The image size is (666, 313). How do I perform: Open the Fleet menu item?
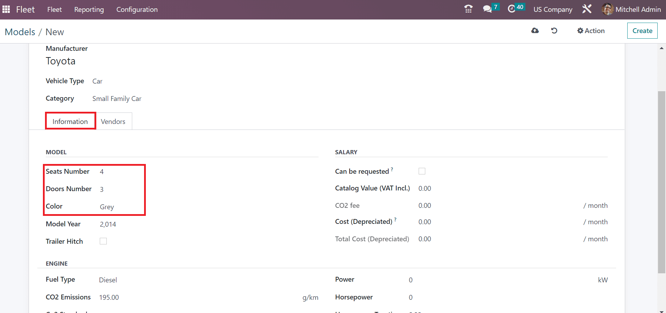tap(54, 9)
